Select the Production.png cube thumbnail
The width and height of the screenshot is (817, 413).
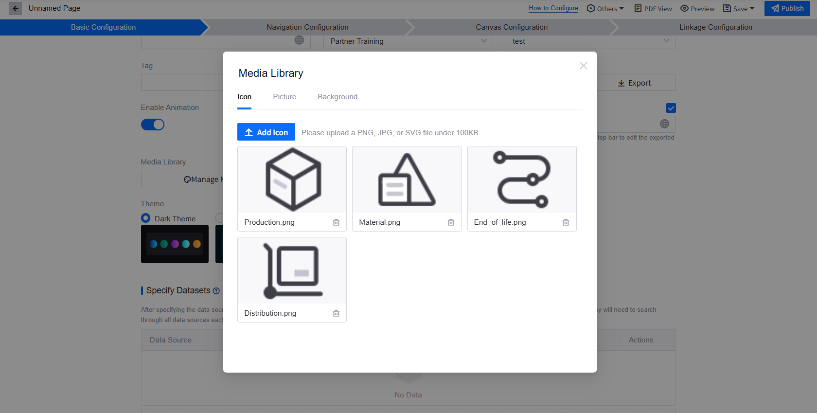[292, 180]
